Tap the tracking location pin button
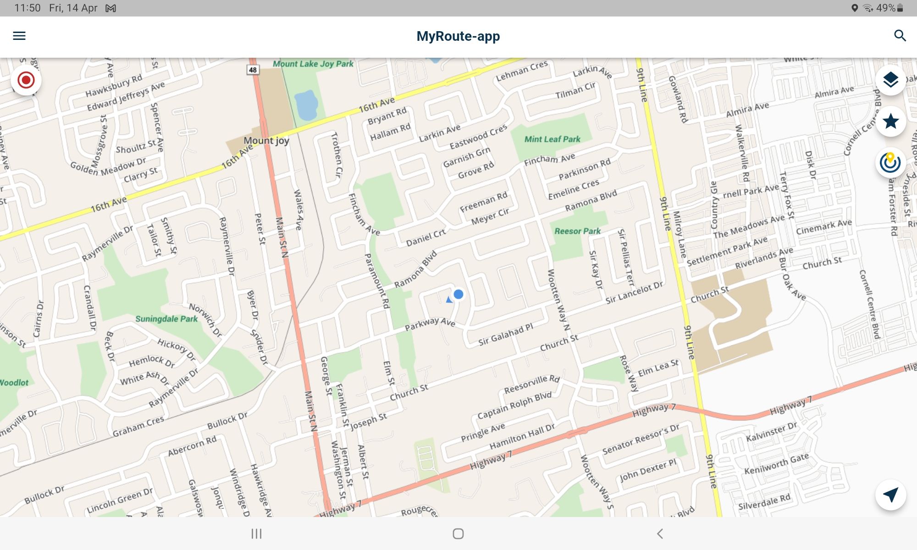 tap(890, 163)
